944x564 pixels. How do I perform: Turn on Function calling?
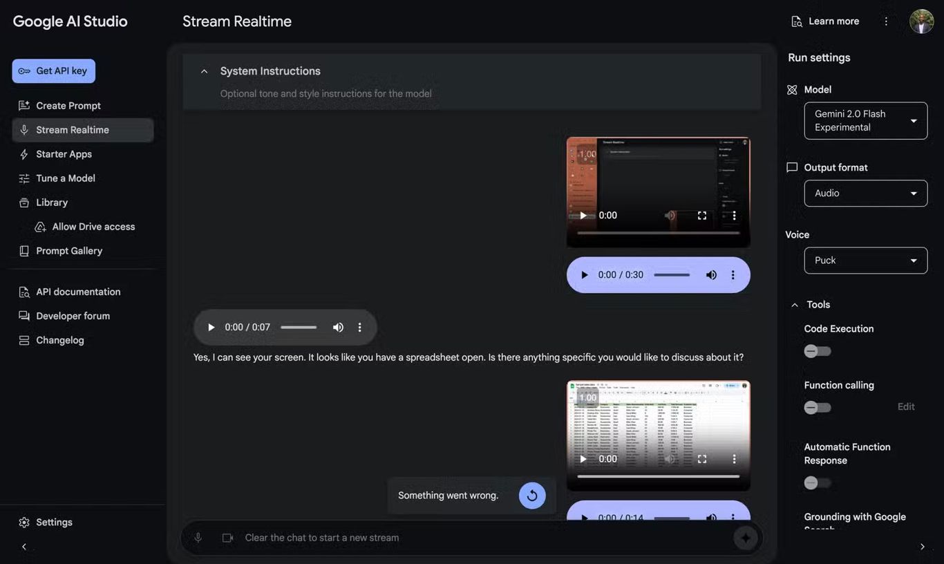pos(817,407)
